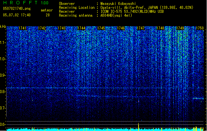The height and width of the screenshot is (131, 207).
Task: Click the 0.9 kHz axis label
Action: 3,75
